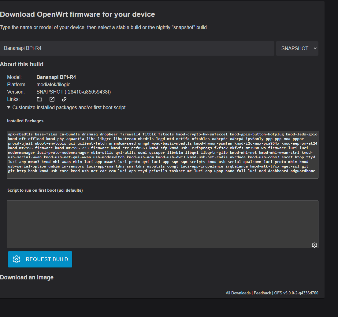The width and height of the screenshot is (338, 317).
Task: Open the OFS v5.0.0-2-g4336d760 link
Action: [x=296, y=293]
